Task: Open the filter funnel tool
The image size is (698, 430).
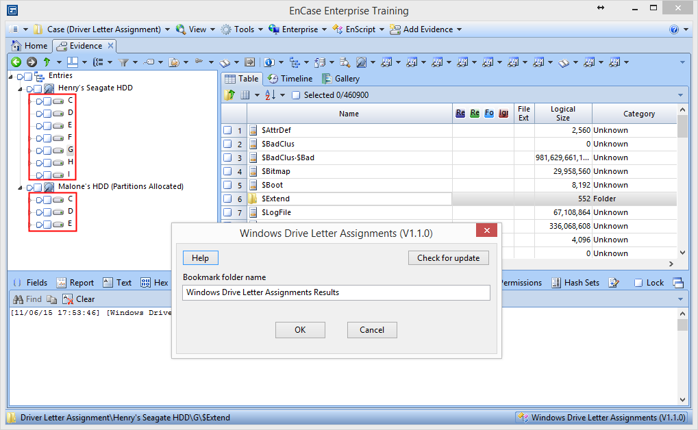Action: 124,62
